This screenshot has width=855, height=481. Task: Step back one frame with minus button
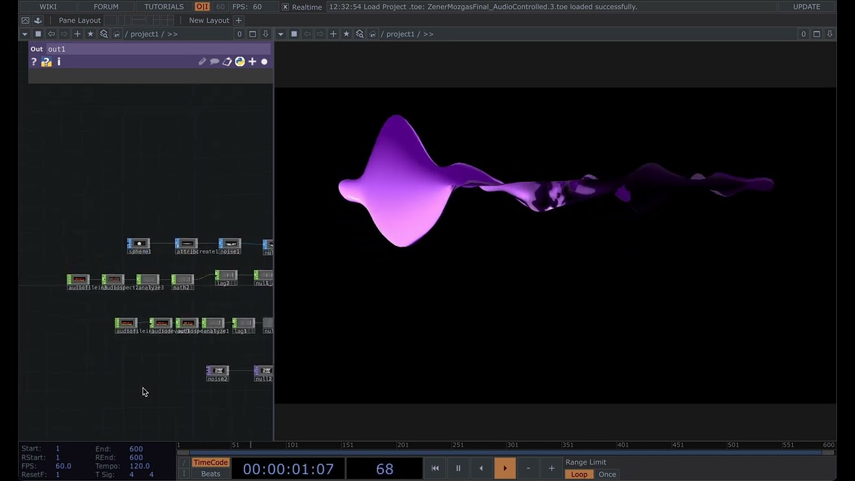pyautogui.click(x=528, y=468)
